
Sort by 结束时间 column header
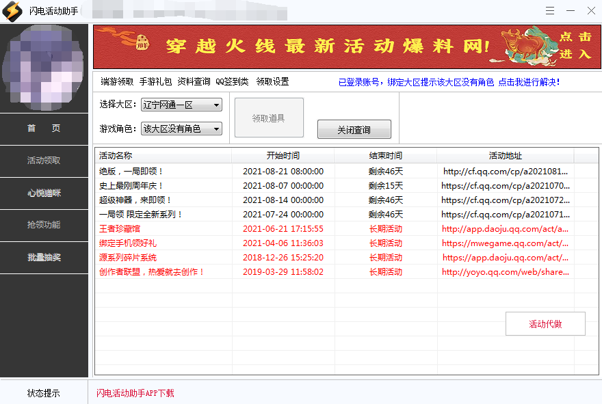(385, 156)
